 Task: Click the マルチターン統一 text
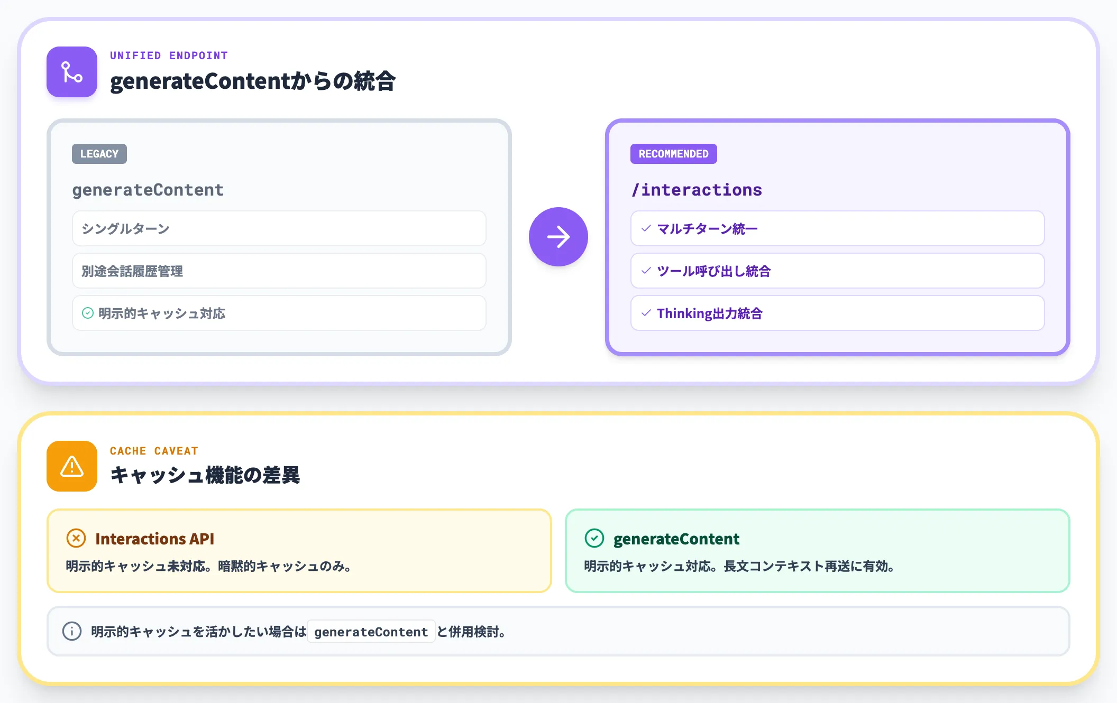(x=707, y=229)
